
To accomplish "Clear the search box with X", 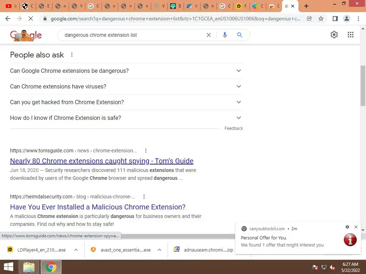I will tap(209, 35).
